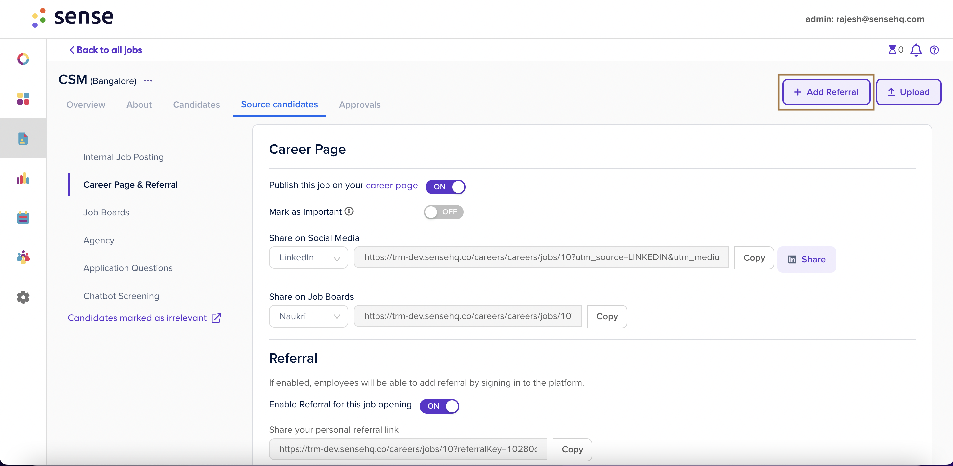Viewport: 953px width, 466px height.
Task: Copy the social media share URL
Action: click(754, 258)
